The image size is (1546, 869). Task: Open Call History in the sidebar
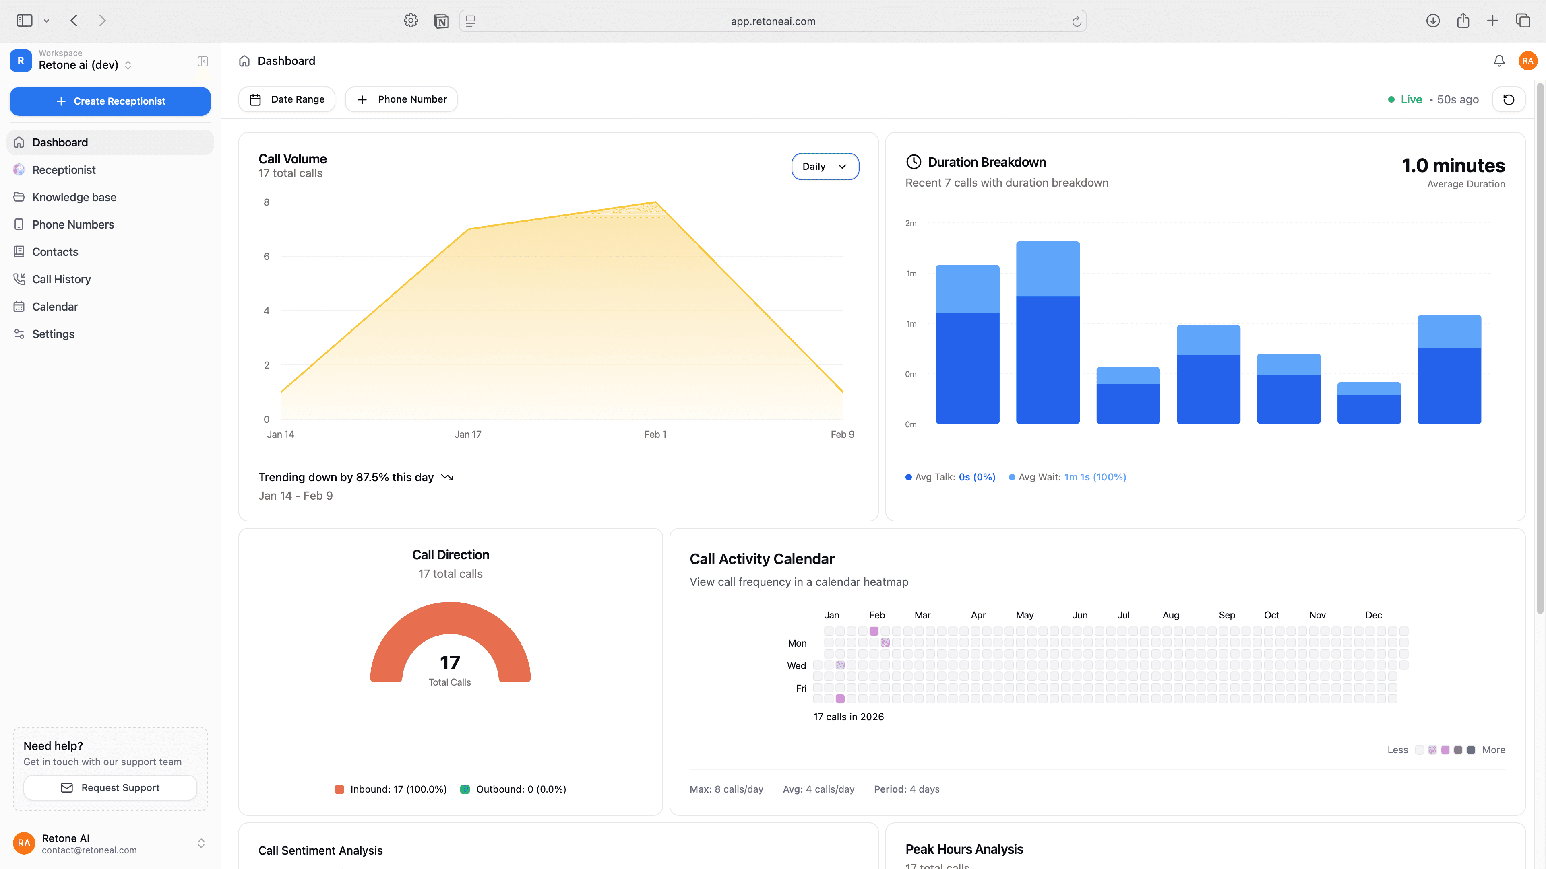click(61, 279)
